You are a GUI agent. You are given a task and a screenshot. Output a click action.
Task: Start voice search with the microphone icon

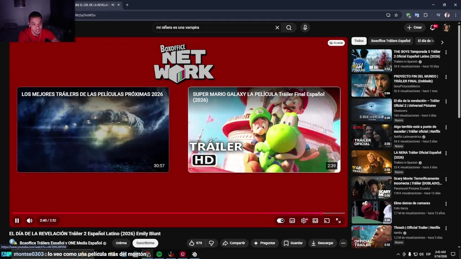click(x=305, y=27)
